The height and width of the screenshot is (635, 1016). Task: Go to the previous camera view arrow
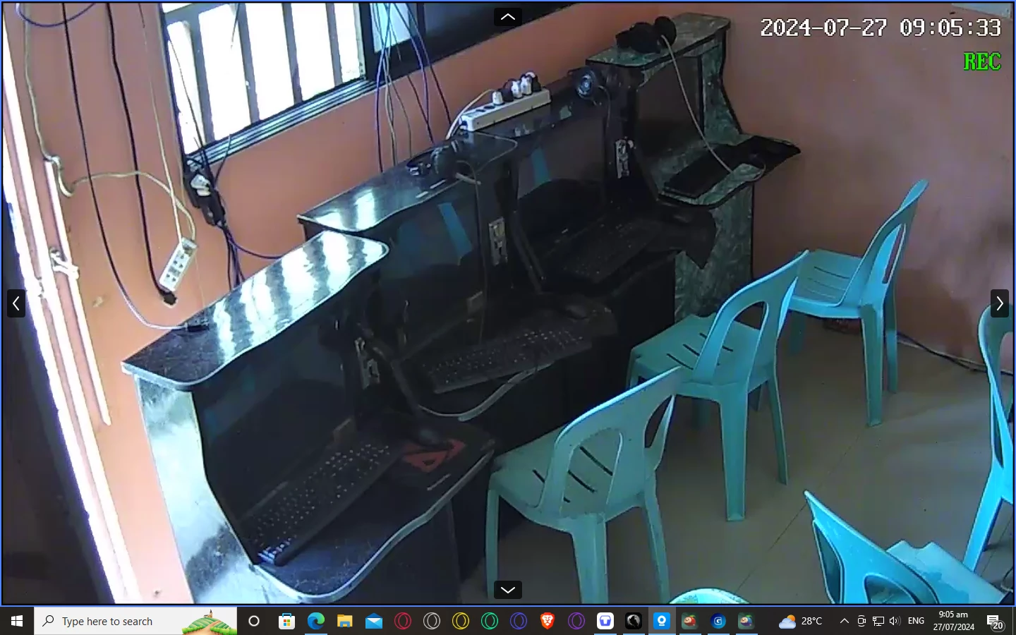coord(16,303)
